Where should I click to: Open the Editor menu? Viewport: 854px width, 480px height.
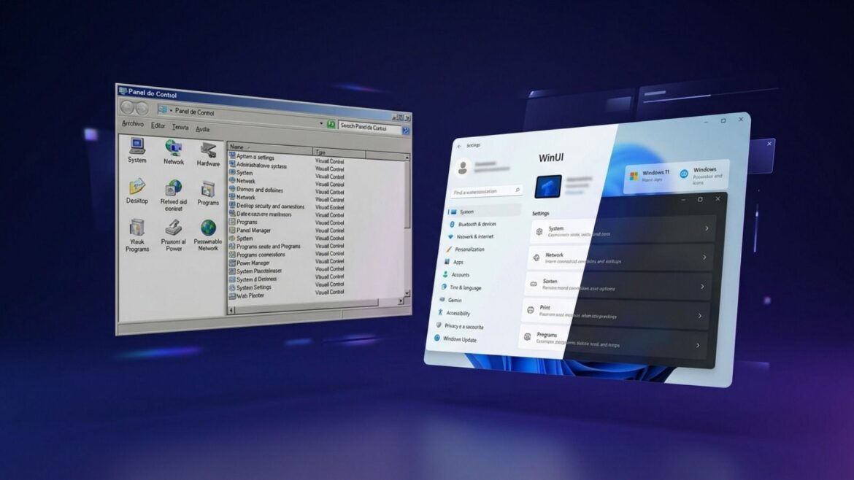click(x=158, y=125)
